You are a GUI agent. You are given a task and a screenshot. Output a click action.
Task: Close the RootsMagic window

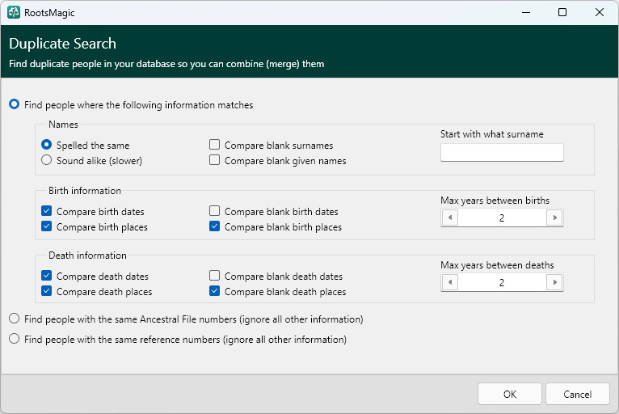coord(600,12)
